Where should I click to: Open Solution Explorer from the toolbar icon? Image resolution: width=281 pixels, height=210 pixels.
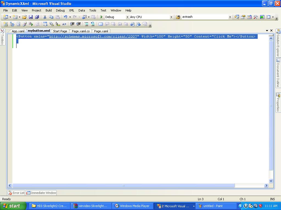click(237, 17)
